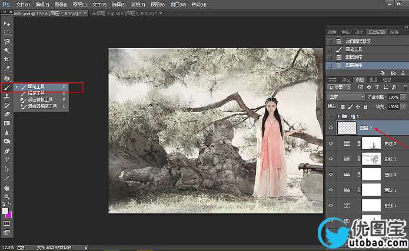Viewport: 409px width, 251px height.
Task: Open the 滤镜(T) menu
Action: 138,5
